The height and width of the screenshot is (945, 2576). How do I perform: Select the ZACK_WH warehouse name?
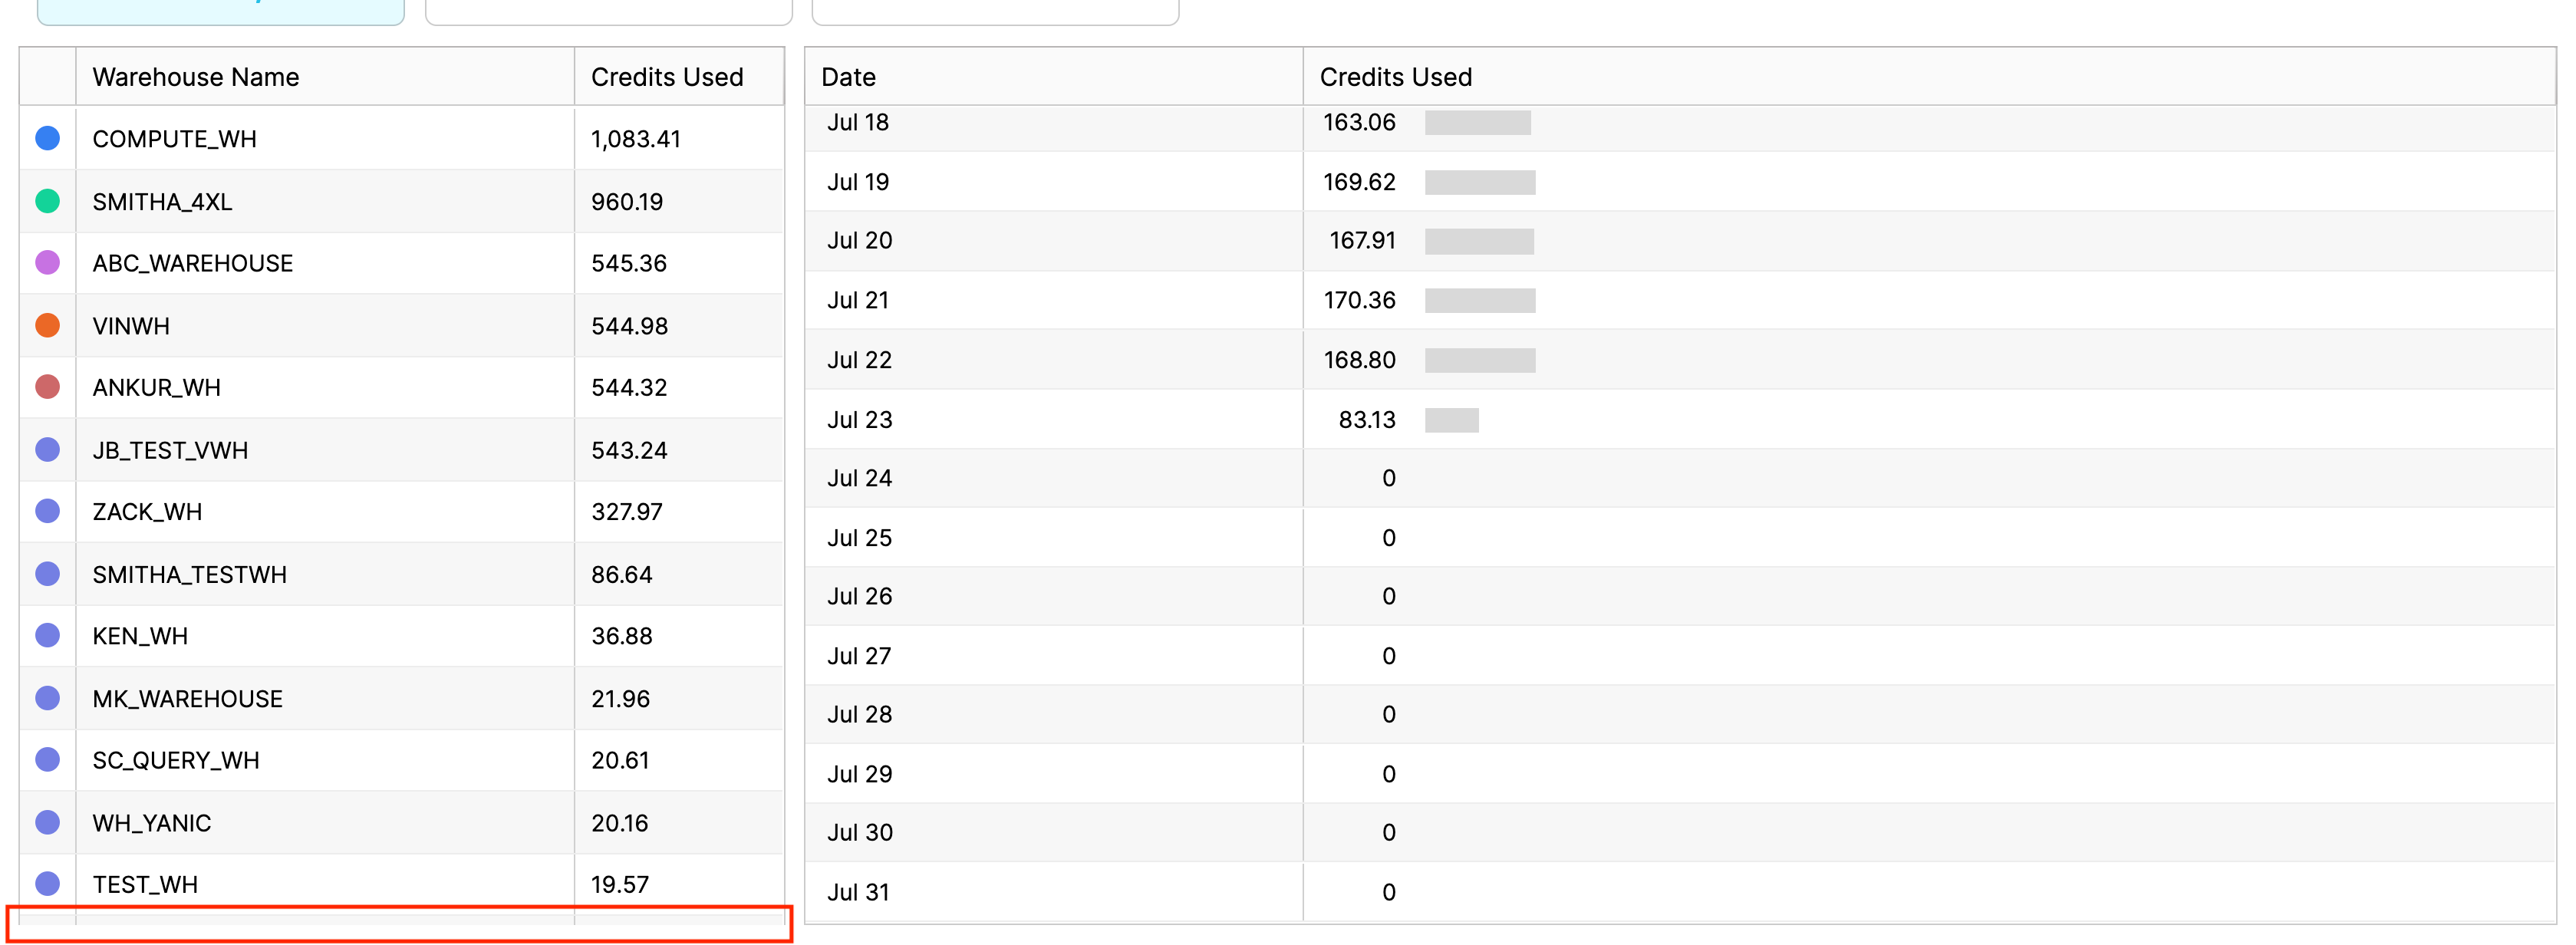[147, 512]
